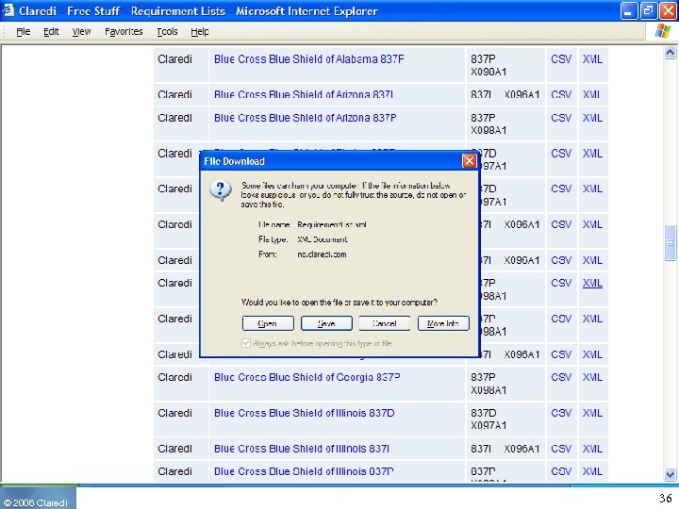Viewport: 679px width, 509px height.
Task: Download CSV for Illinois 837I row
Action: point(561,449)
